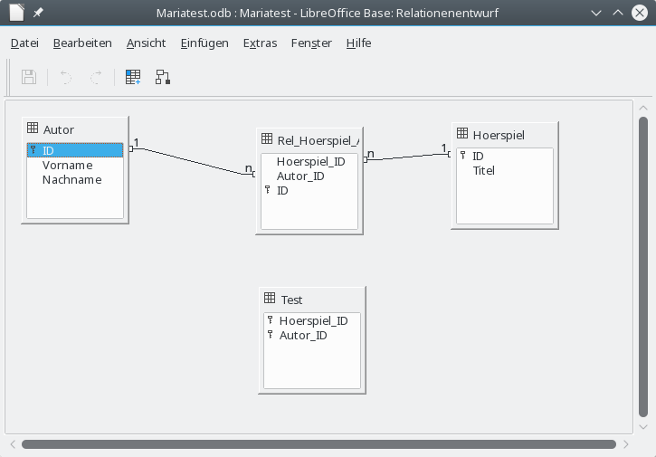Viewport: 656px width, 457px height.
Task: Select ID field in Rel_Hoerspiel table
Action: [309, 190]
